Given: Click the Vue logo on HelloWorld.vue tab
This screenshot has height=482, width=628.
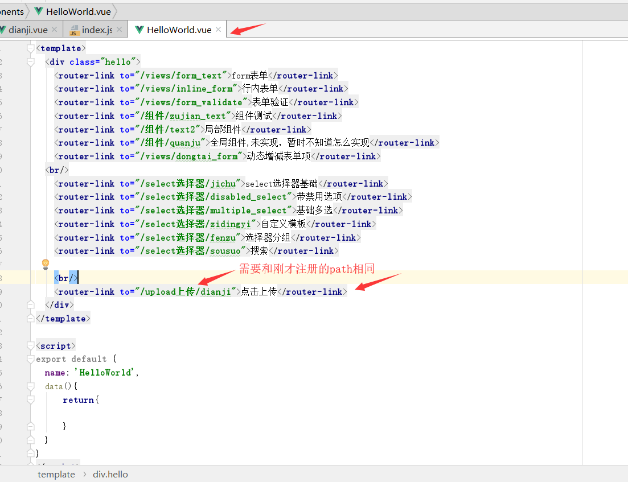Looking at the screenshot, I should pos(140,28).
